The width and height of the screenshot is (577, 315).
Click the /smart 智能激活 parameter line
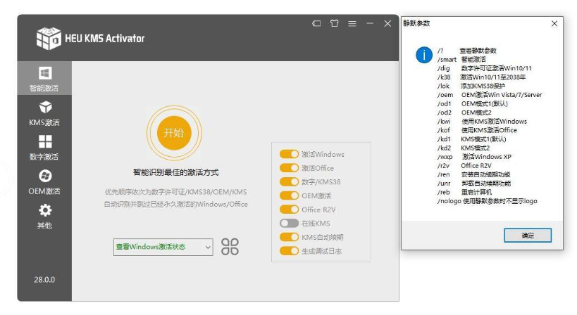[x=461, y=60]
